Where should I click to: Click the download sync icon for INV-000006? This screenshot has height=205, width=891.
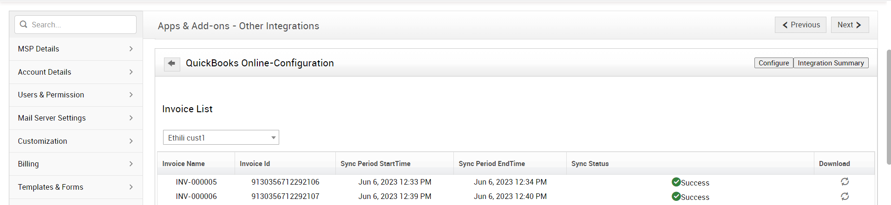pos(845,197)
